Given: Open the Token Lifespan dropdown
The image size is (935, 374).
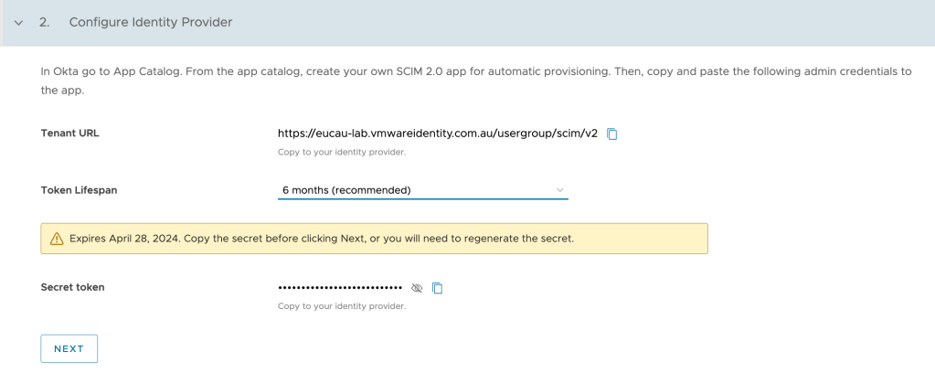Looking at the screenshot, I should click(422, 190).
